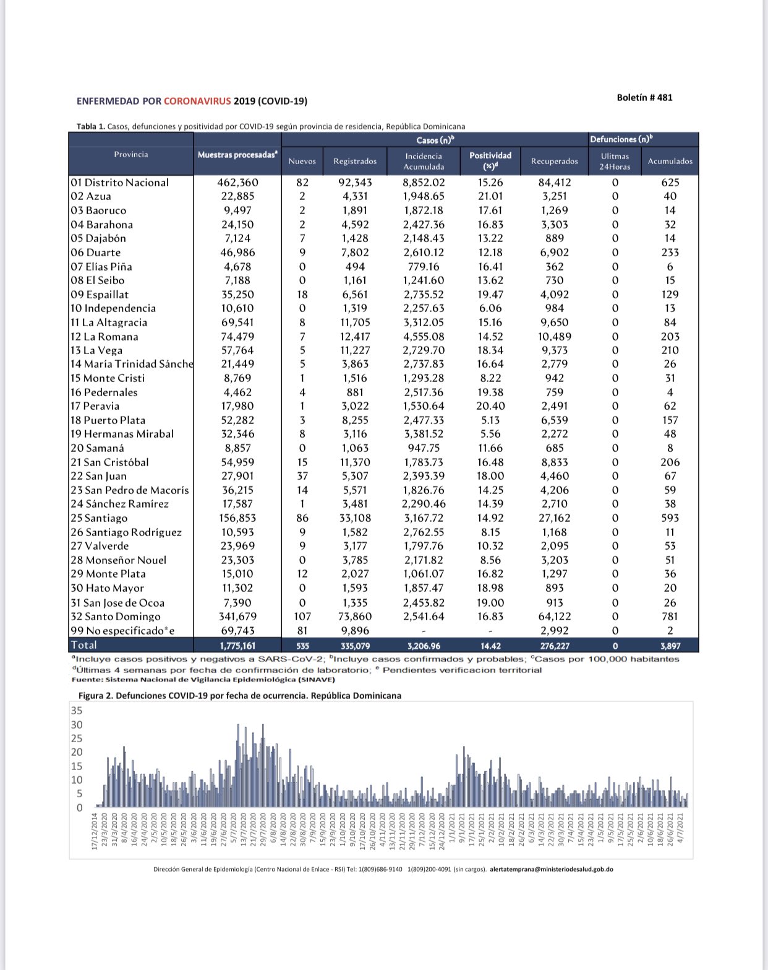Select La Romana recovered value 10,489
The image size is (768, 970).
tap(555, 337)
